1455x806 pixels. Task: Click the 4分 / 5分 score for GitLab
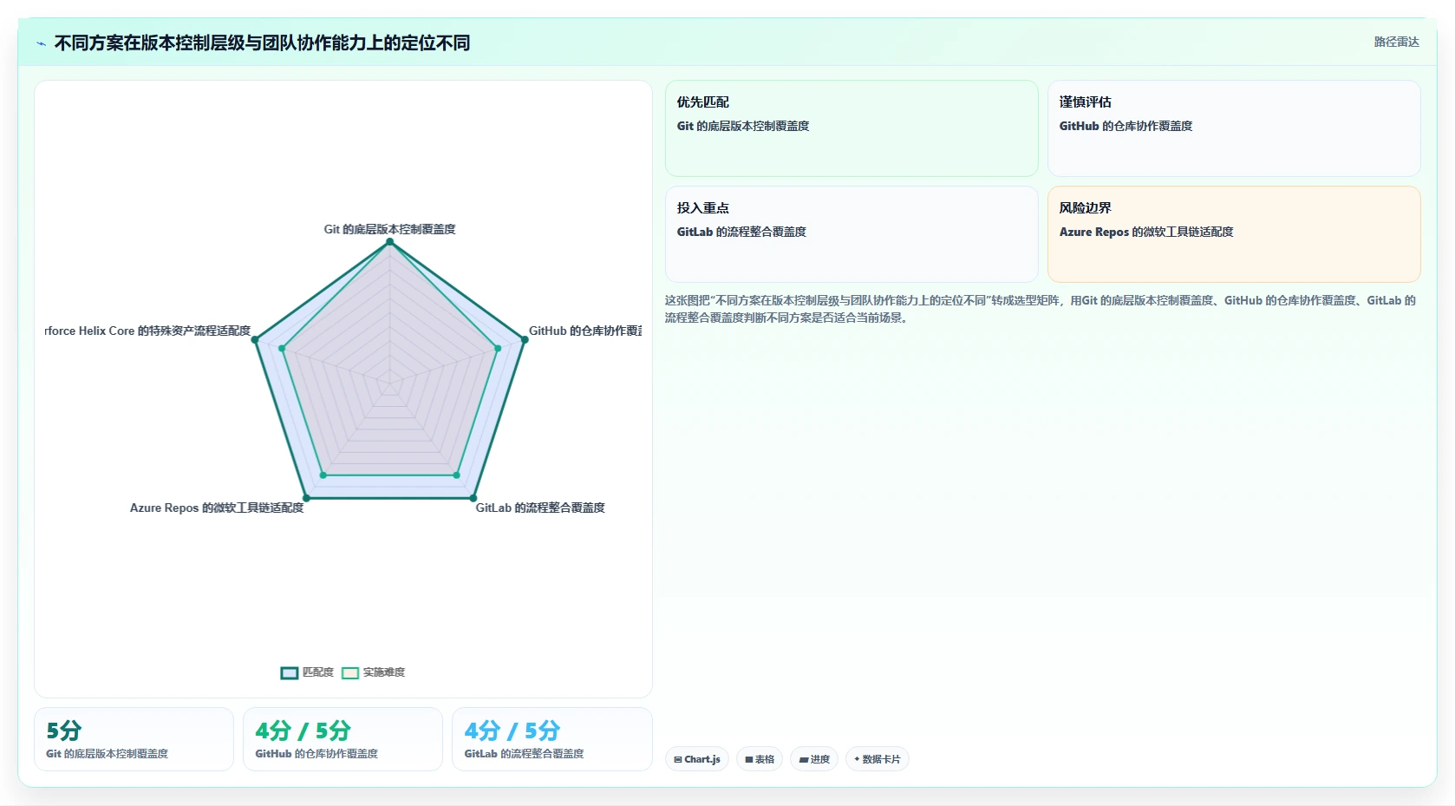point(512,731)
